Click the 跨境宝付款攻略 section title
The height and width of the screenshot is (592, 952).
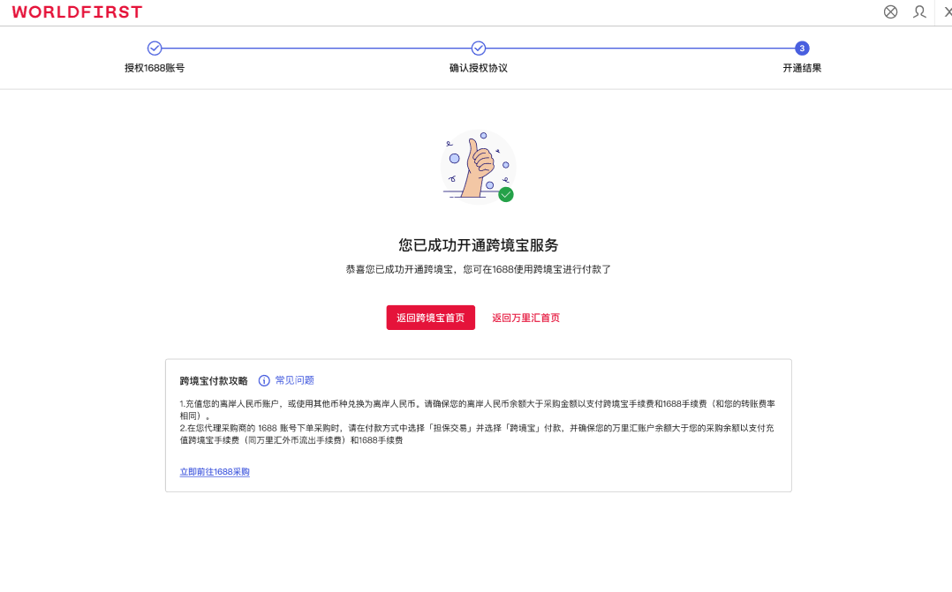click(x=214, y=381)
